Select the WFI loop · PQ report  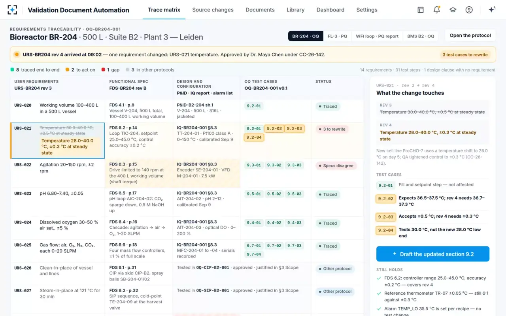pyautogui.click(x=377, y=36)
